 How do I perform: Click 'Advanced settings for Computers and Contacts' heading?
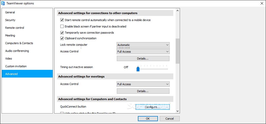tap(92, 99)
